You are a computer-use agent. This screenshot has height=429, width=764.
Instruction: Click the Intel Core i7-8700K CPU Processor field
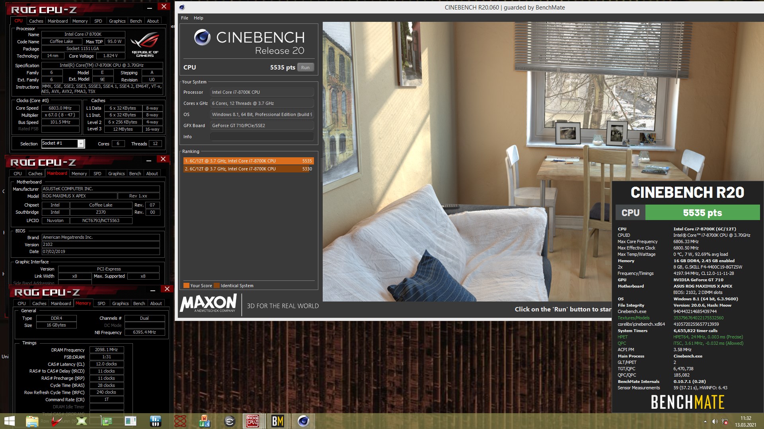click(262, 92)
